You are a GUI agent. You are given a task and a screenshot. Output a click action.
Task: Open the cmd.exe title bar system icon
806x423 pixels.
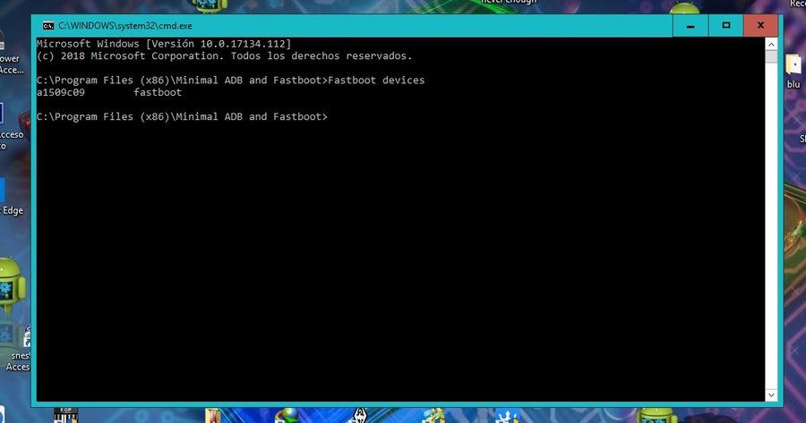coord(48,26)
